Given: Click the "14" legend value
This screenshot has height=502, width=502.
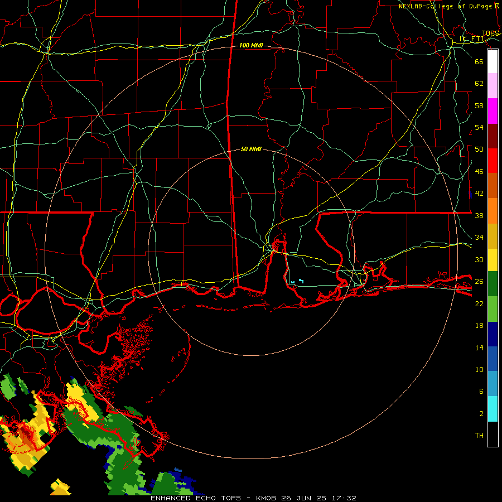Looking at the screenshot, I should tap(479, 347).
